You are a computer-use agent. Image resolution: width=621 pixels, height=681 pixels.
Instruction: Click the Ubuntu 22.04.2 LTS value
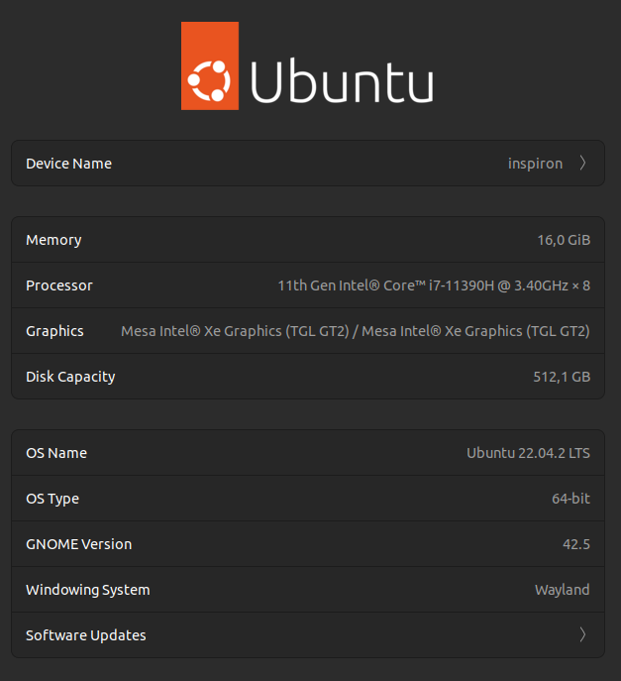[x=528, y=453]
